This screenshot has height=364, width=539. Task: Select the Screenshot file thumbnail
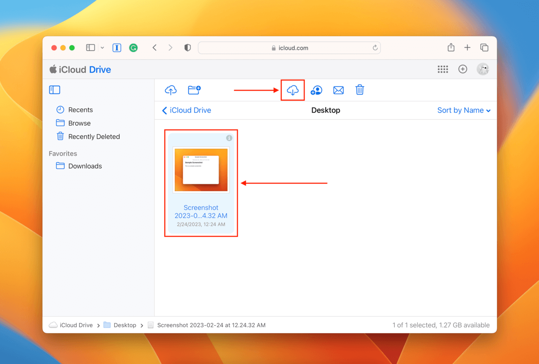[x=201, y=170]
